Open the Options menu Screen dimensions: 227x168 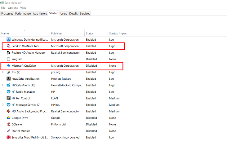[x=13, y=8]
